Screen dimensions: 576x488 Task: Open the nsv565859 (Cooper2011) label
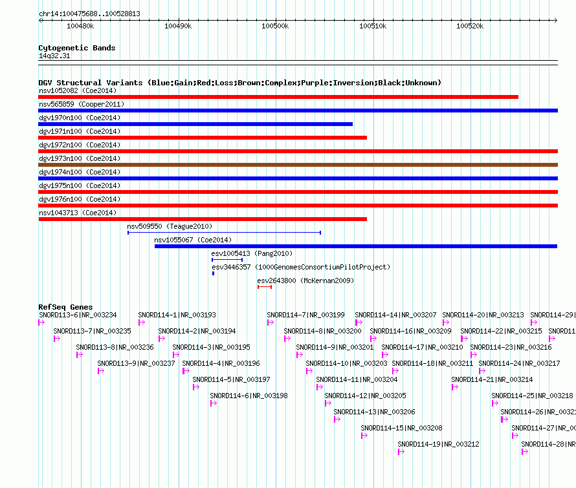(x=82, y=104)
